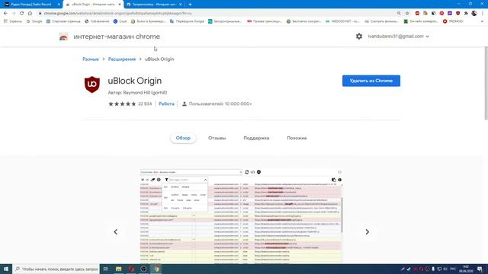The height and width of the screenshot is (274, 488).
Task: Expand the account email dropdown
Action: pos(427,37)
